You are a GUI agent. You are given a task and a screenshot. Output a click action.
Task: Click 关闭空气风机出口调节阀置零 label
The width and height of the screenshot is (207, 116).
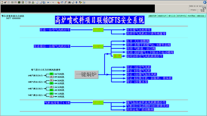pyautogui.click(x=146, y=34)
